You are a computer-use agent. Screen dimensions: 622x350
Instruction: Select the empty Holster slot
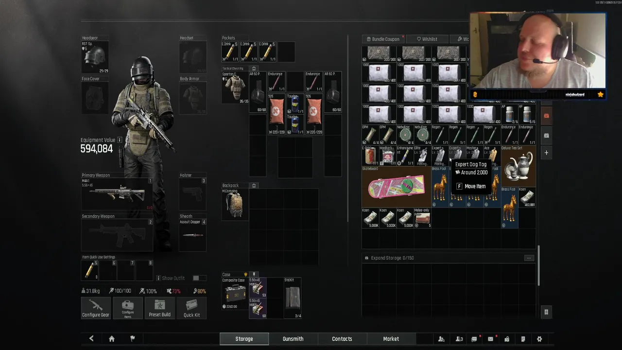coord(193,194)
